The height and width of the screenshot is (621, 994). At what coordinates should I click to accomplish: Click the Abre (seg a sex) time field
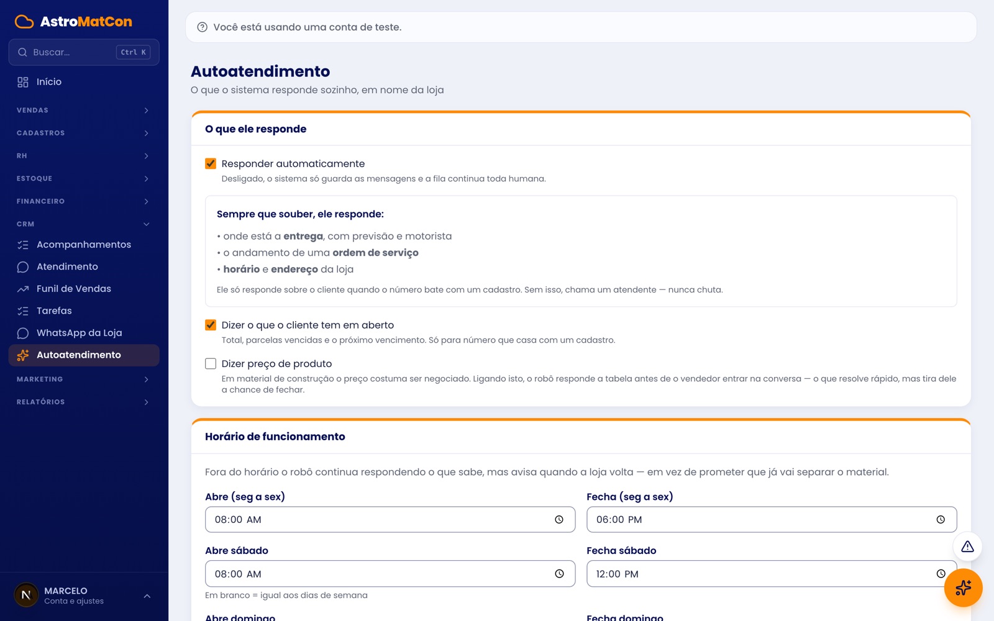[390, 520]
